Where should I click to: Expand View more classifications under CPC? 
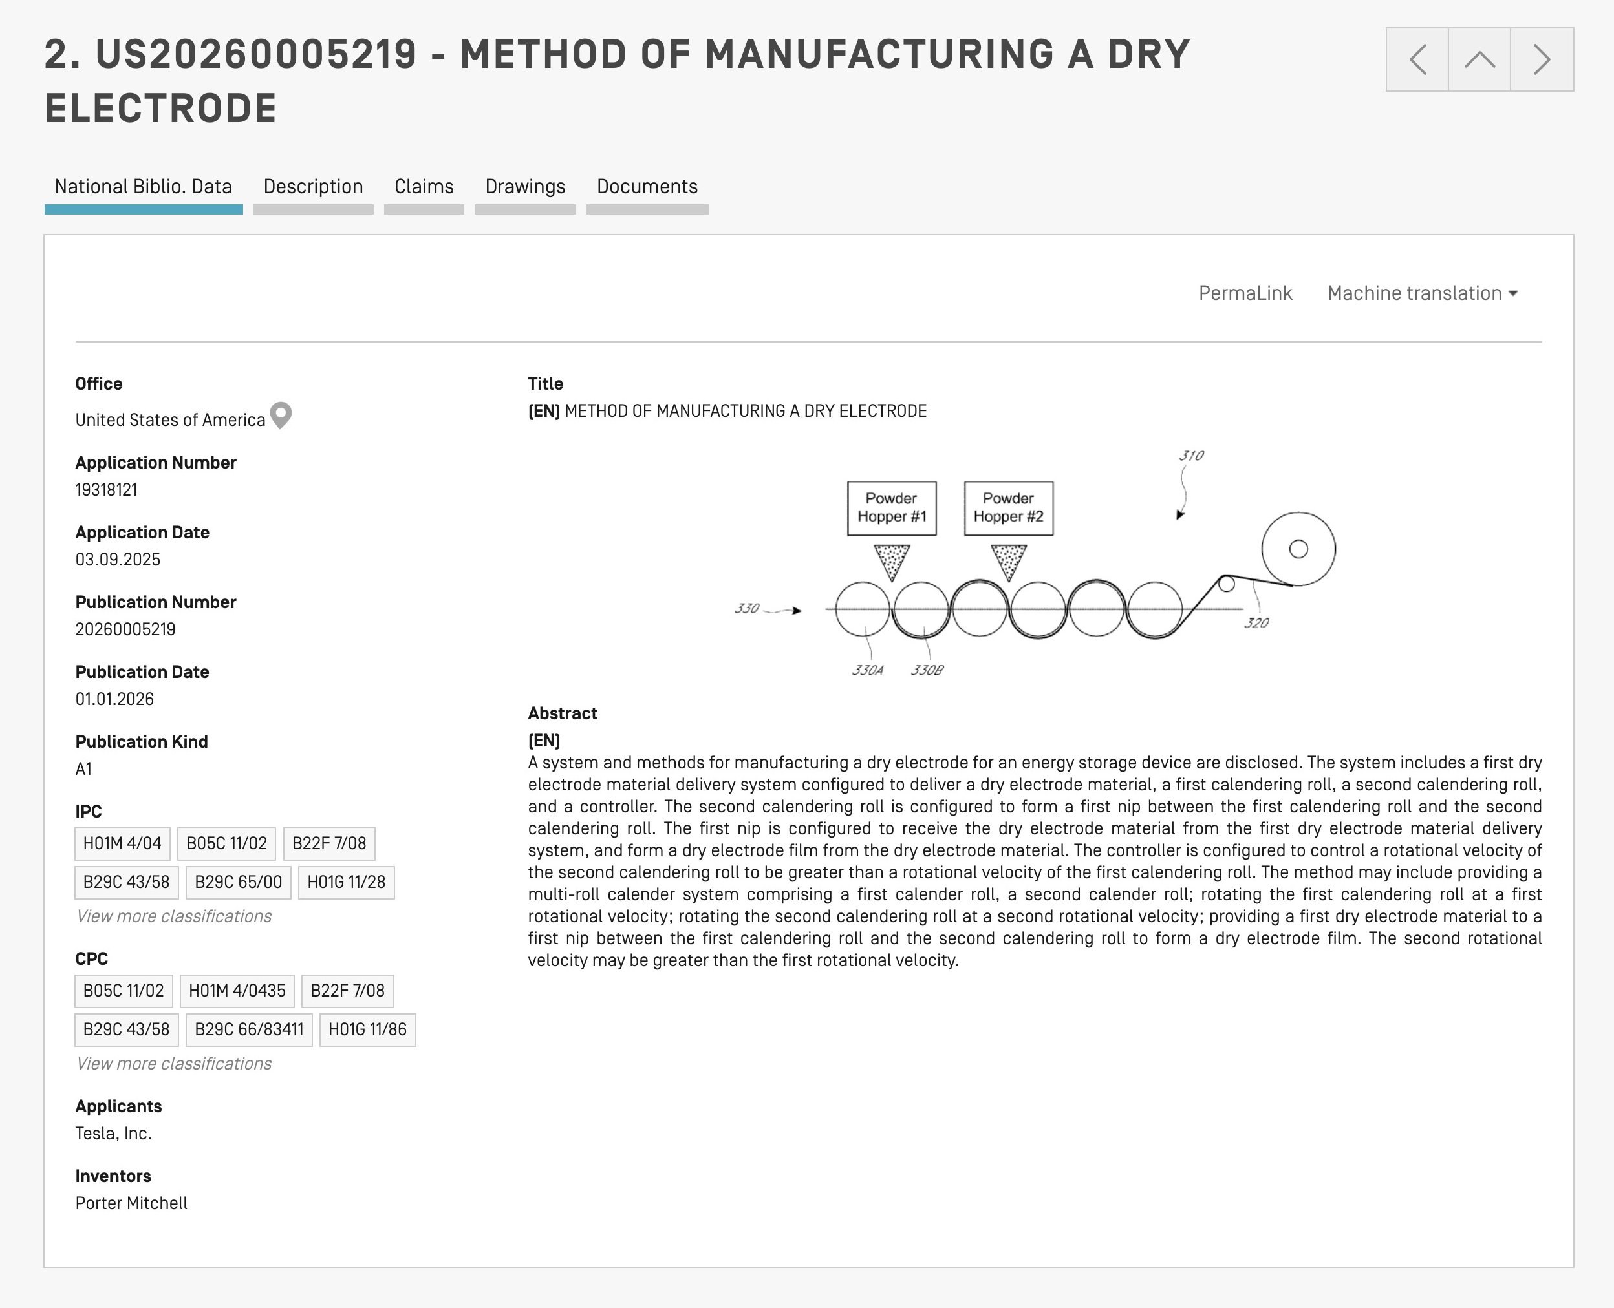(x=173, y=1063)
